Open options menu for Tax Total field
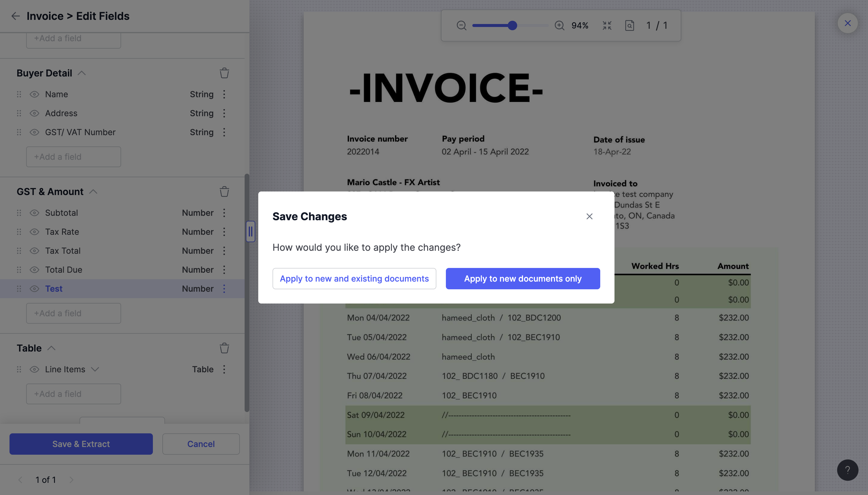868x495 pixels. point(224,251)
